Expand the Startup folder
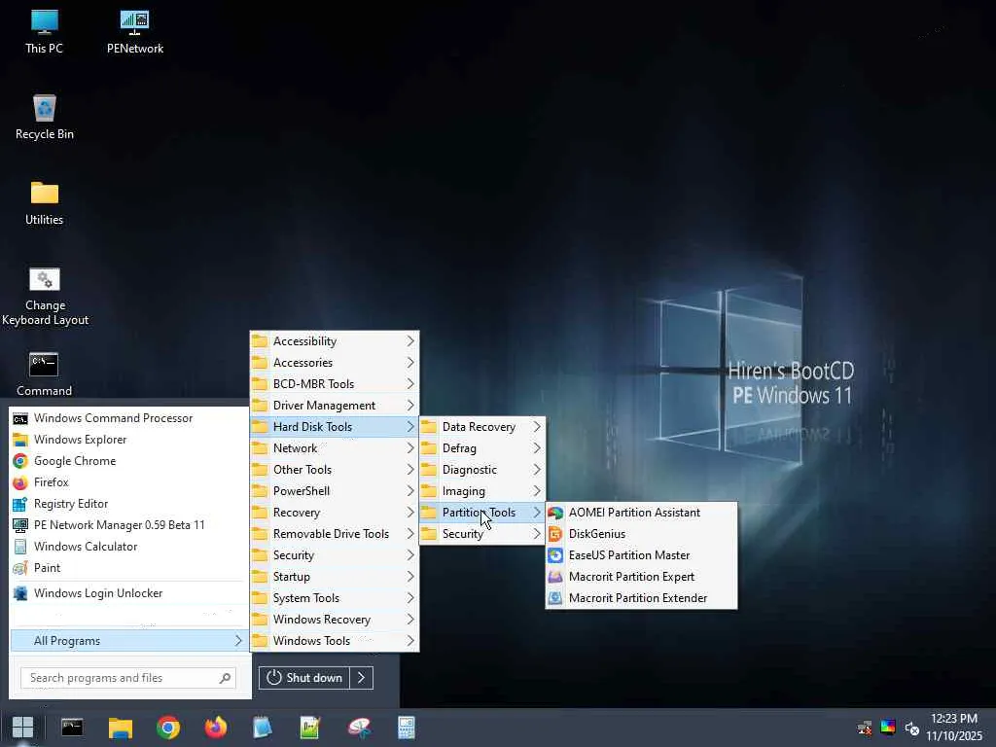996x747 pixels. (335, 577)
